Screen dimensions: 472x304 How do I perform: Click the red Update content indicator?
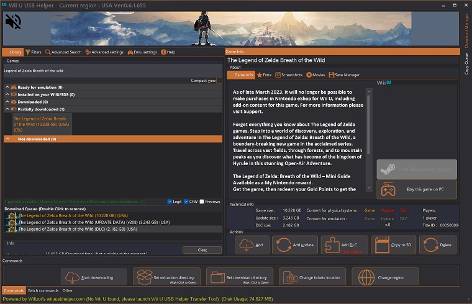tap(388, 210)
